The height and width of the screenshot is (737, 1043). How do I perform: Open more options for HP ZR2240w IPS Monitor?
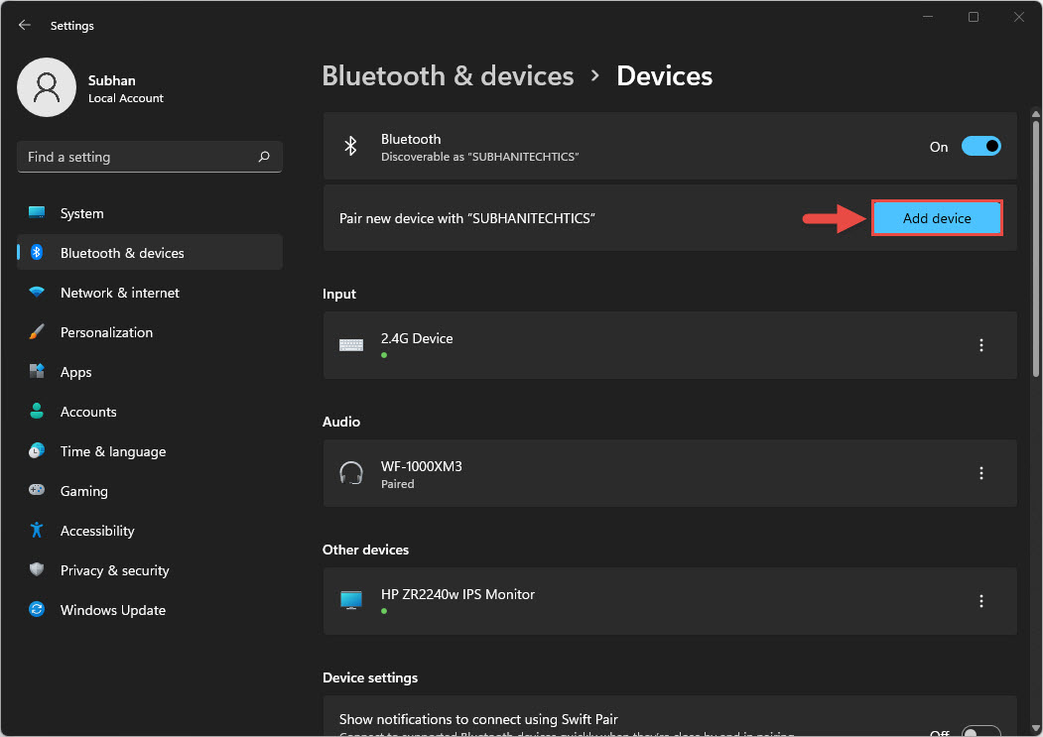point(981,601)
